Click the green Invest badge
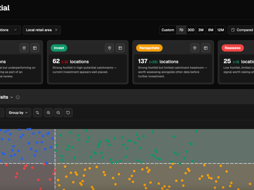Viewport: 254px width, 190px height. pyautogui.click(x=59, y=48)
